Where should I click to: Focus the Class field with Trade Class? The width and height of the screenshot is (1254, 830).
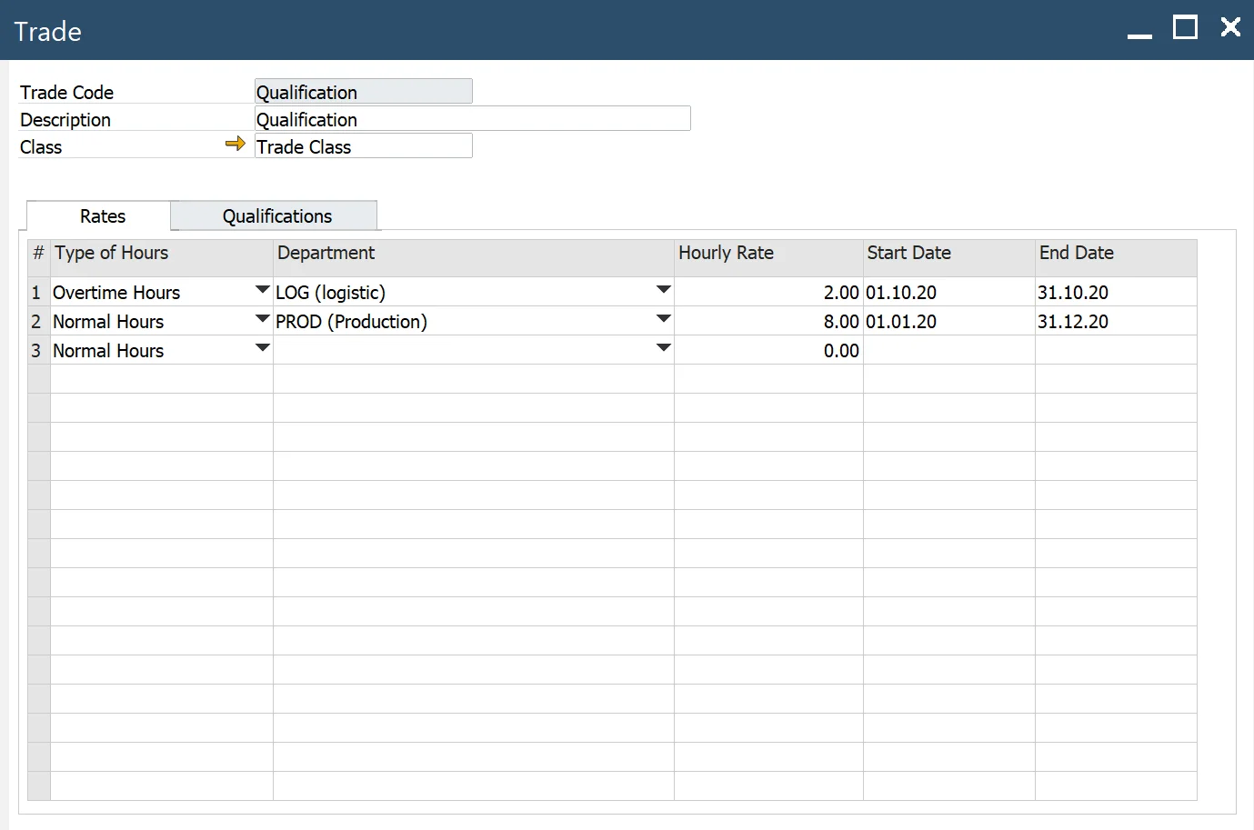363,146
